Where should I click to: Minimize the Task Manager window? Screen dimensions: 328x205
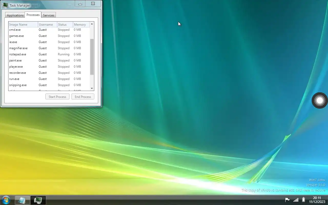pos(69,3)
